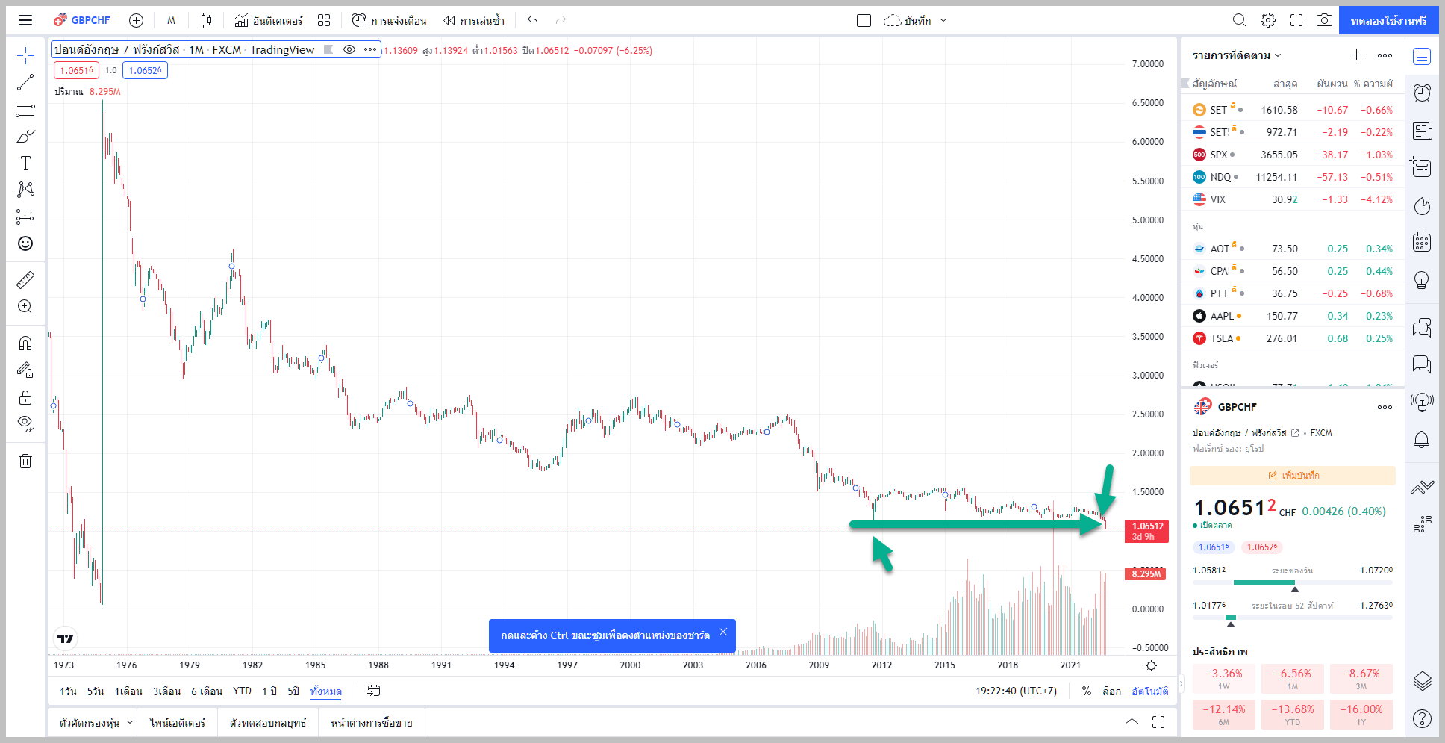
Task: Undo the last chart action
Action: point(532,20)
